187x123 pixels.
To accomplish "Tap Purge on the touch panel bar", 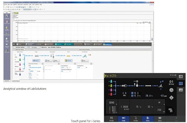I will tap(111, 119).
